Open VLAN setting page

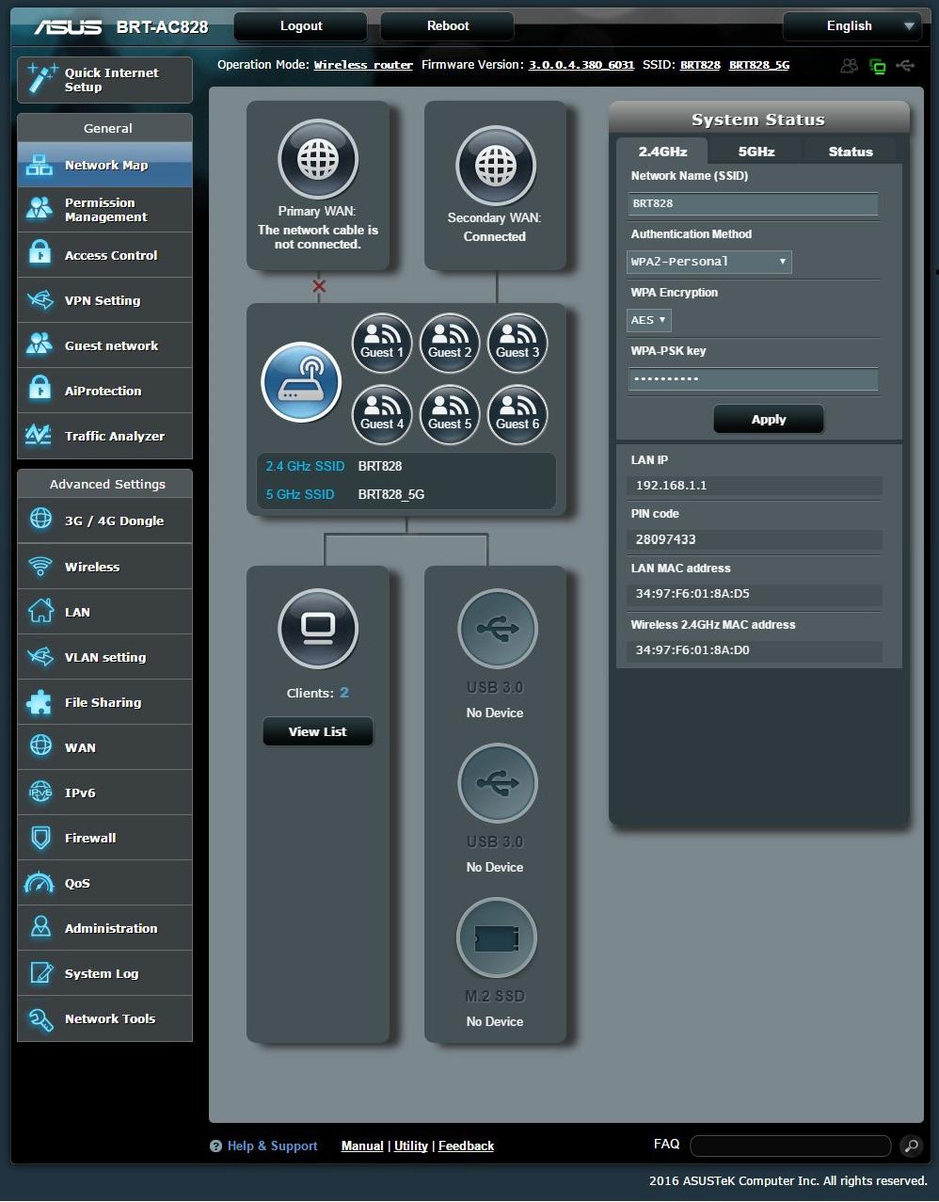coord(104,657)
